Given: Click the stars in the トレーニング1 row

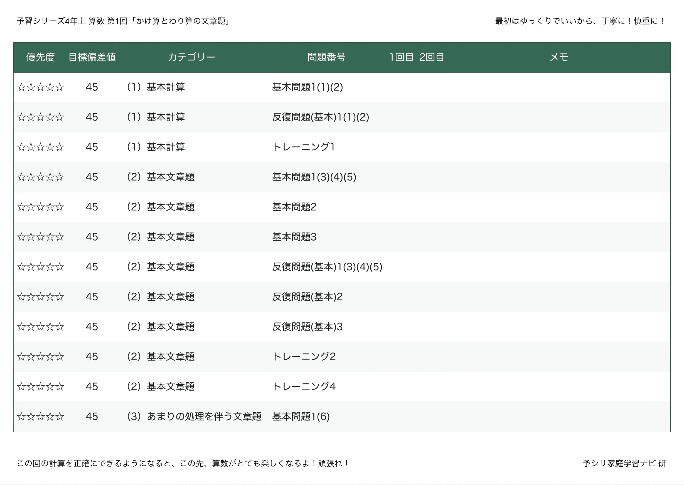Looking at the screenshot, I should coord(41,147).
